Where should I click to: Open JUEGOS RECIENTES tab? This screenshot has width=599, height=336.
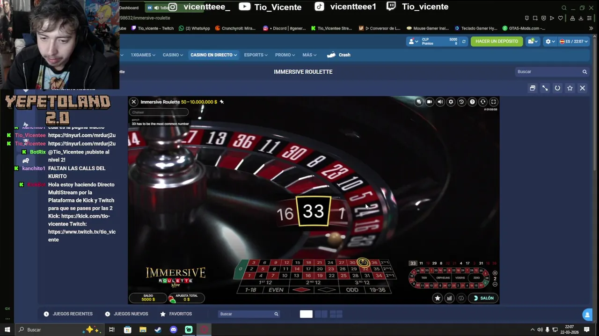(x=68, y=314)
